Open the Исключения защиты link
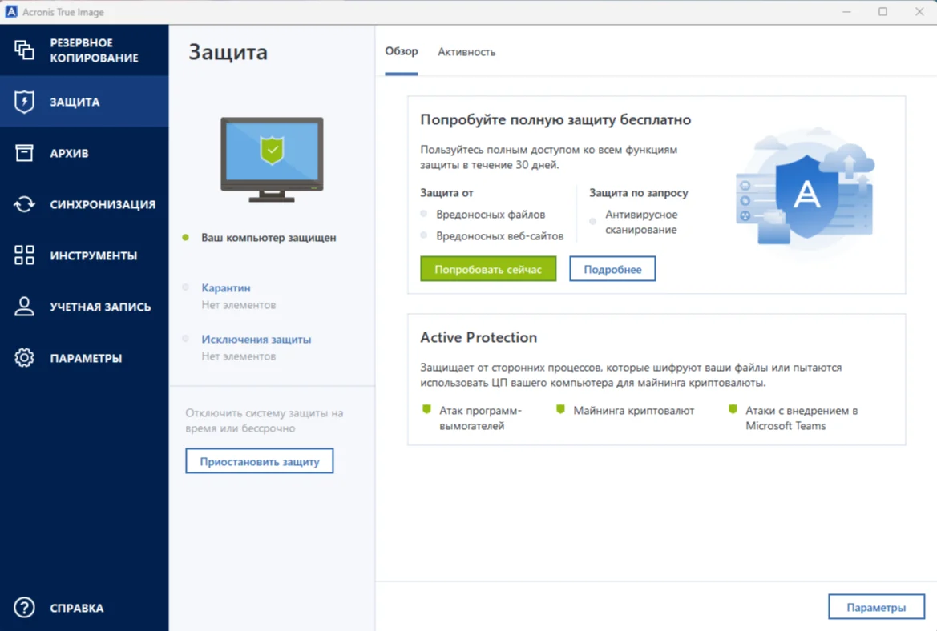This screenshot has height=631, width=937. 256,339
